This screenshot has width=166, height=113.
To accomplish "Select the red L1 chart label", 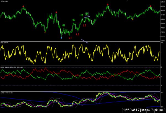I will pyautogui.click(x=70, y=38).
